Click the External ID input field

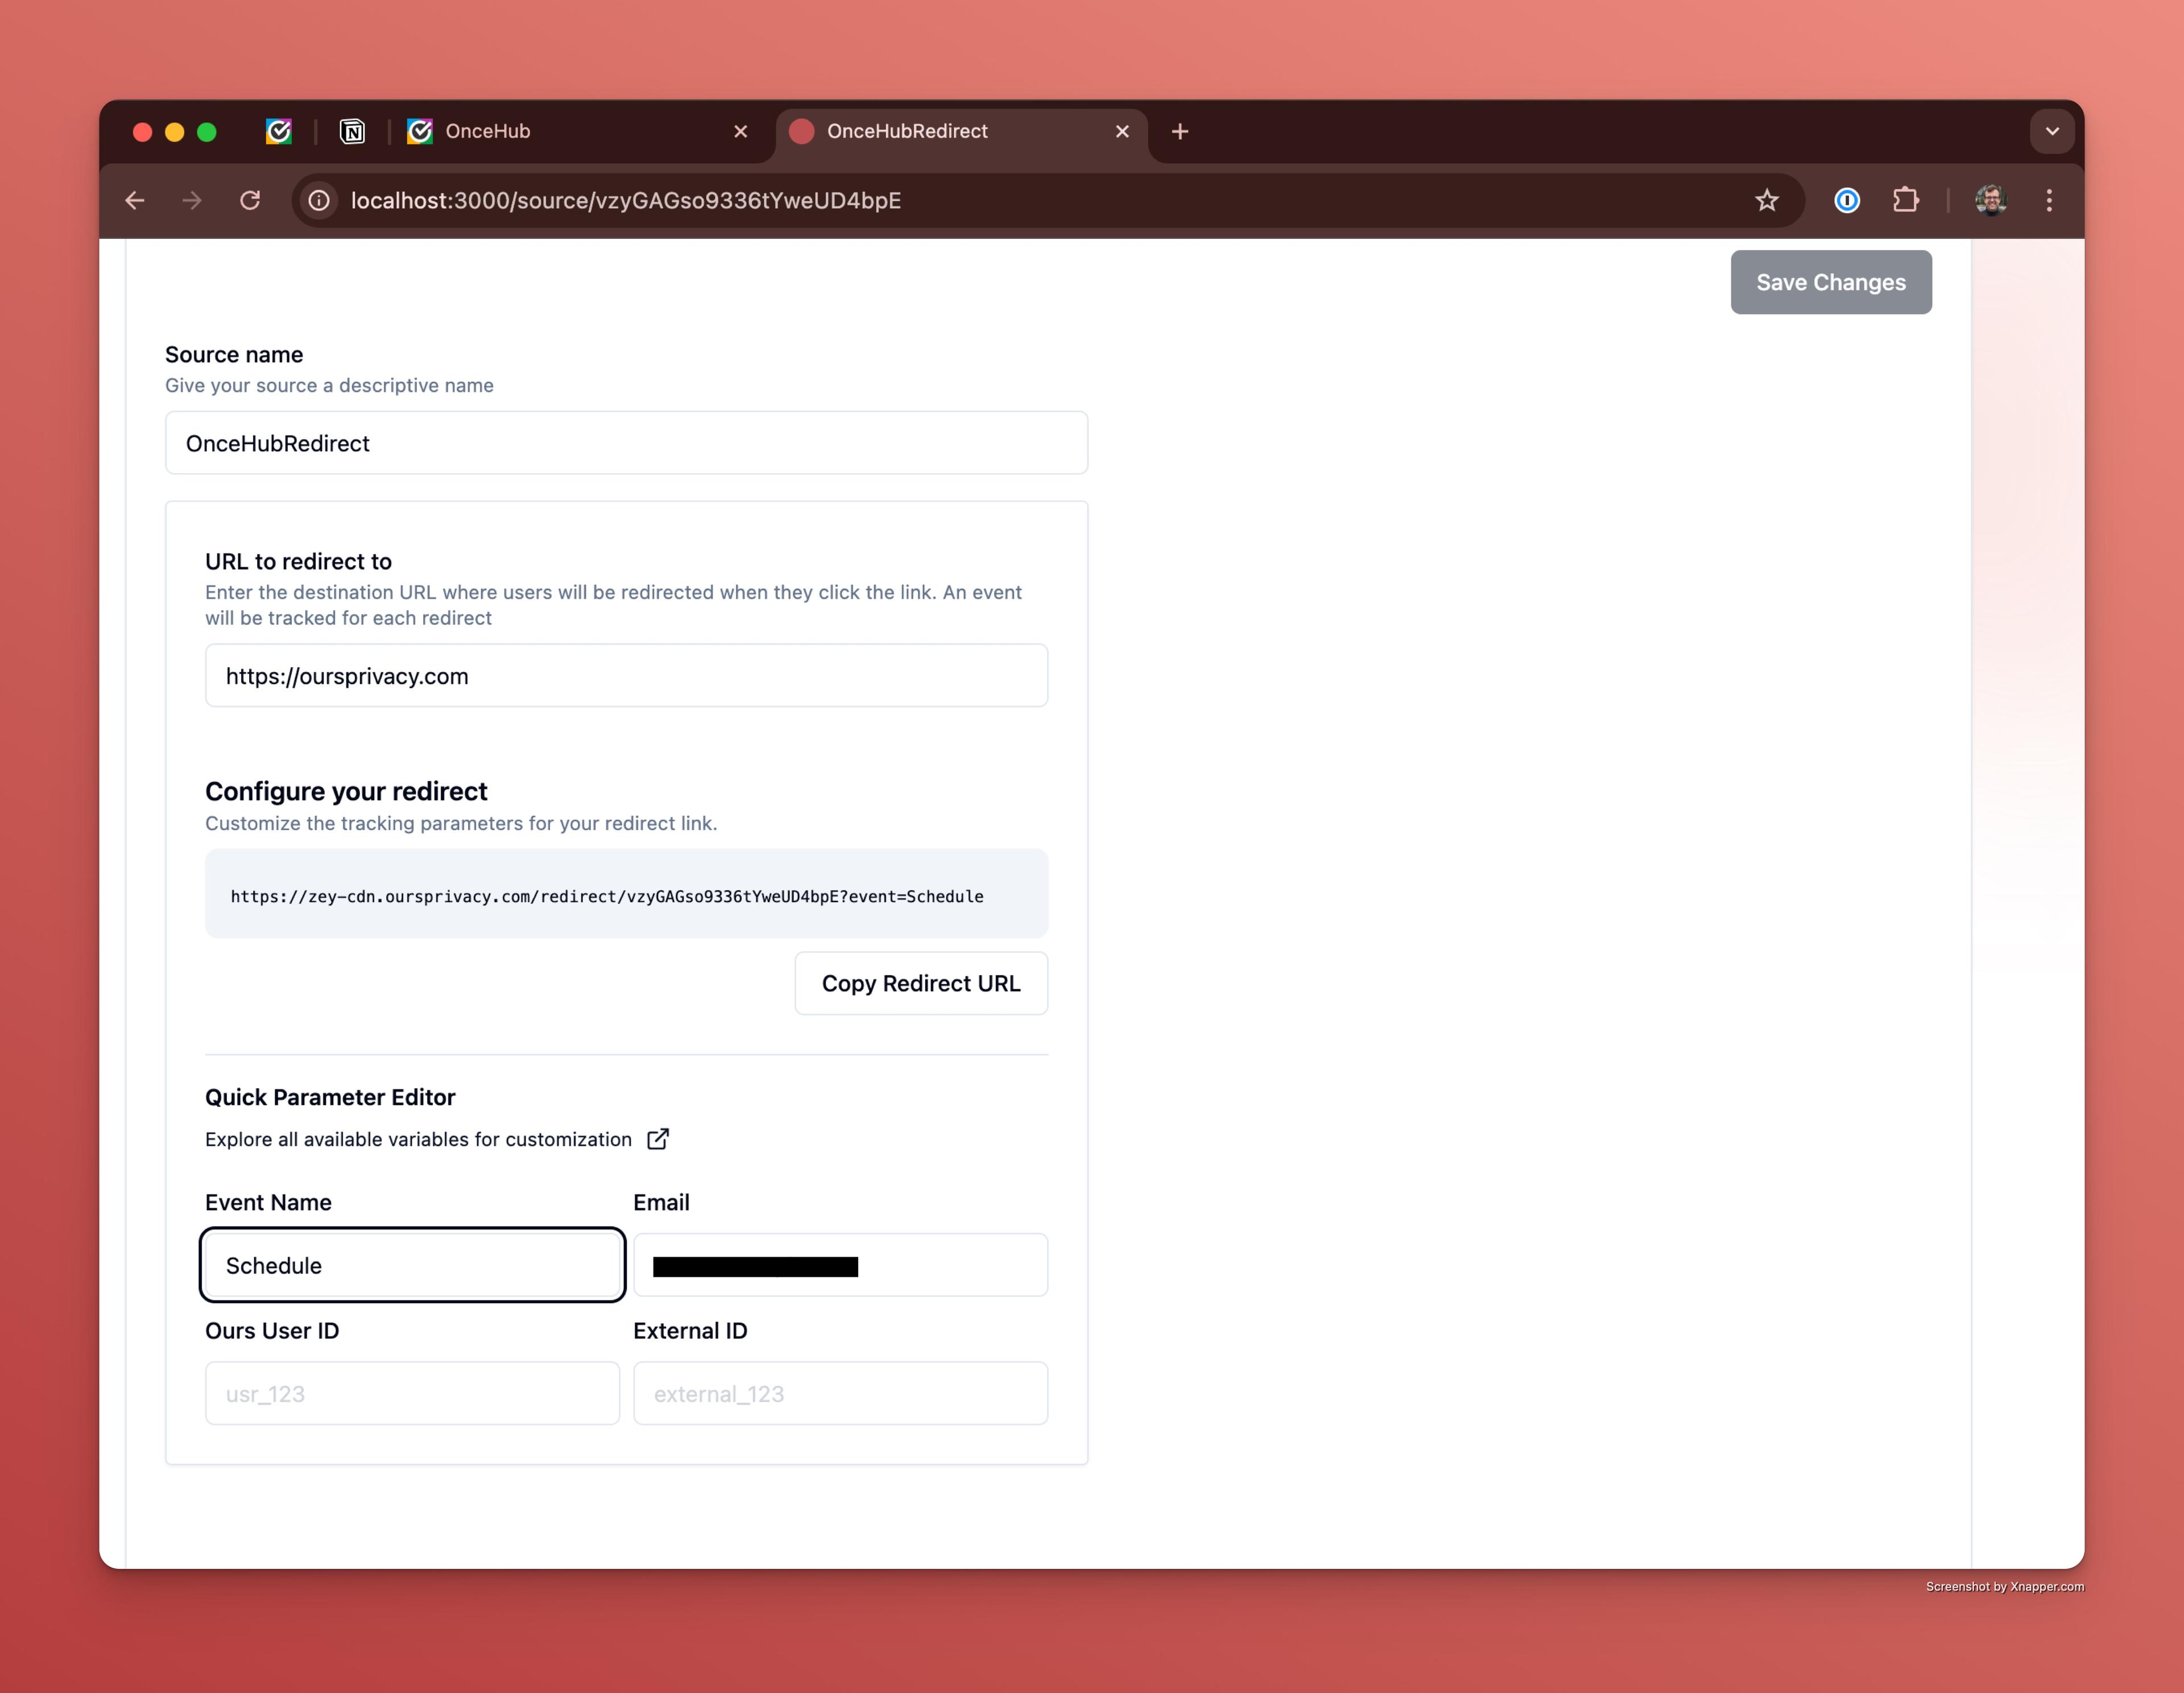tap(840, 1393)
